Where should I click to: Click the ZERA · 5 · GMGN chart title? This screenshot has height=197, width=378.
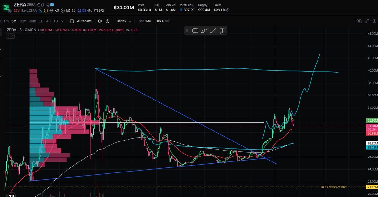click(x=22, y=30)
